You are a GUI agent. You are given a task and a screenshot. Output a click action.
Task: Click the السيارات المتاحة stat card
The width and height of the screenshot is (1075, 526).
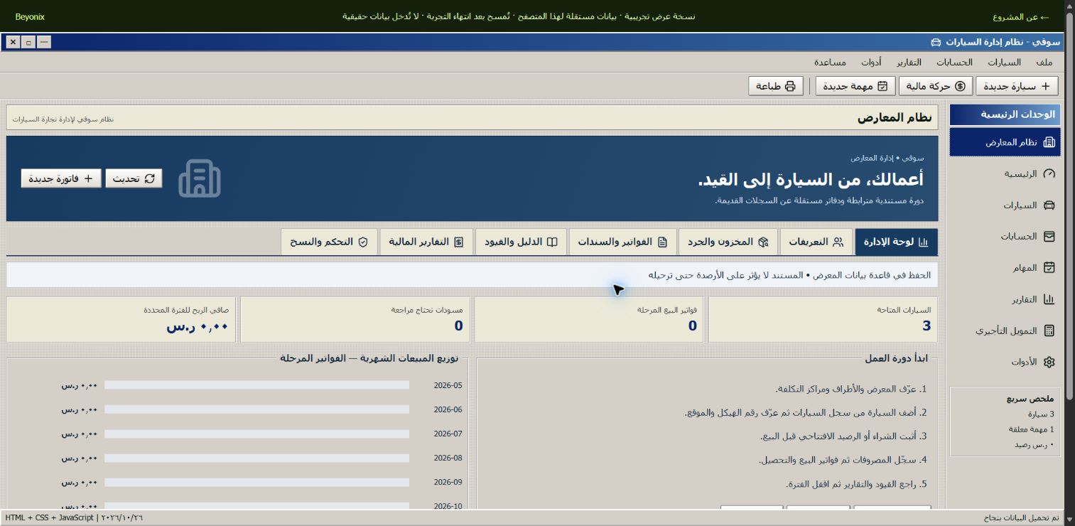pos(823,320)
